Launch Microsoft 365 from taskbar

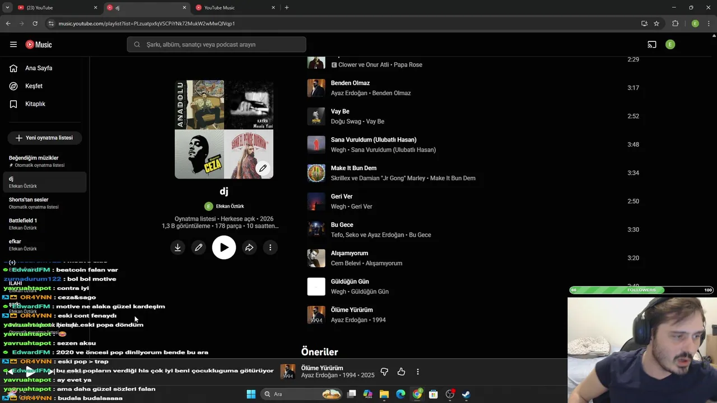(368, 394)
